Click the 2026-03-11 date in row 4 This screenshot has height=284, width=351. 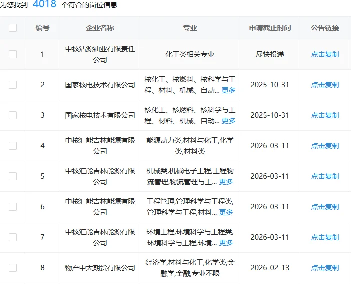pyautogui.click(x=270, y=146)
